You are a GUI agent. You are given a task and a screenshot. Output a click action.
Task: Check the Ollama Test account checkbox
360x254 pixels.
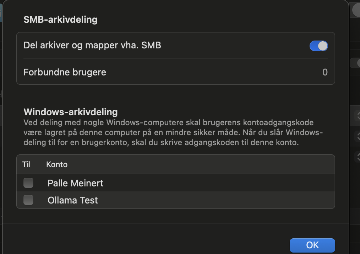(28, 200)
